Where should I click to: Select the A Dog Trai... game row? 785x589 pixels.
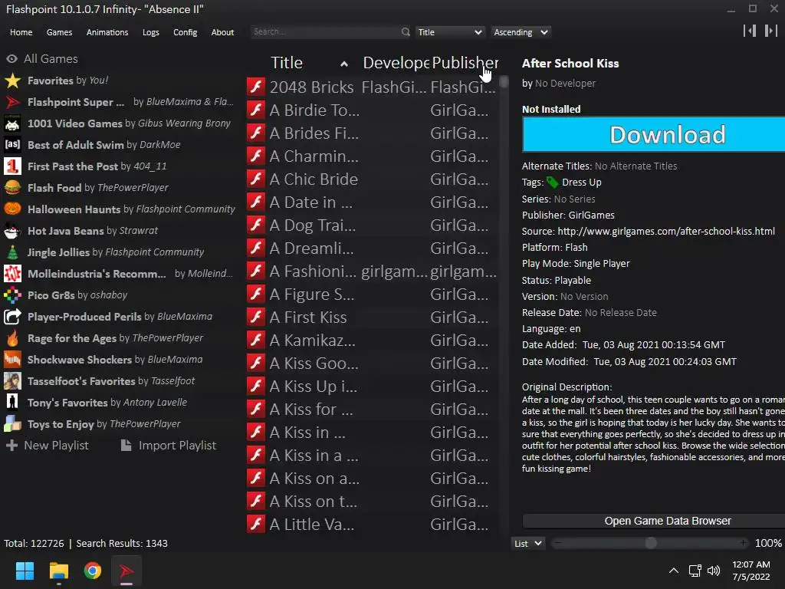click(x=372, y=225)
